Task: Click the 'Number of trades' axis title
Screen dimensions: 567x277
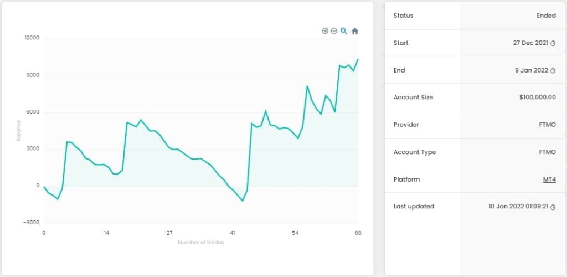Action: click(201, 242)
